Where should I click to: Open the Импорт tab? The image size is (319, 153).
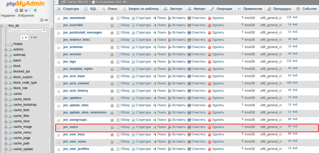[x=196, y=9]
